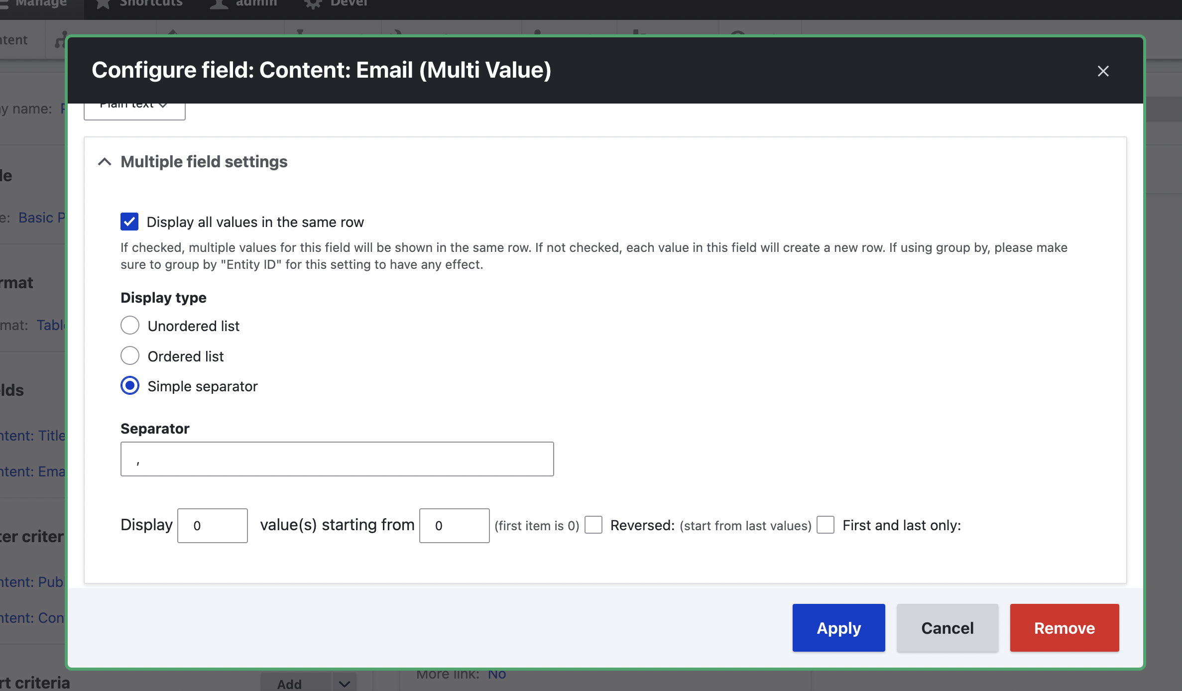
Task: Click the red Remove button
Action: pyautogui.click(x=1064, y=628)
